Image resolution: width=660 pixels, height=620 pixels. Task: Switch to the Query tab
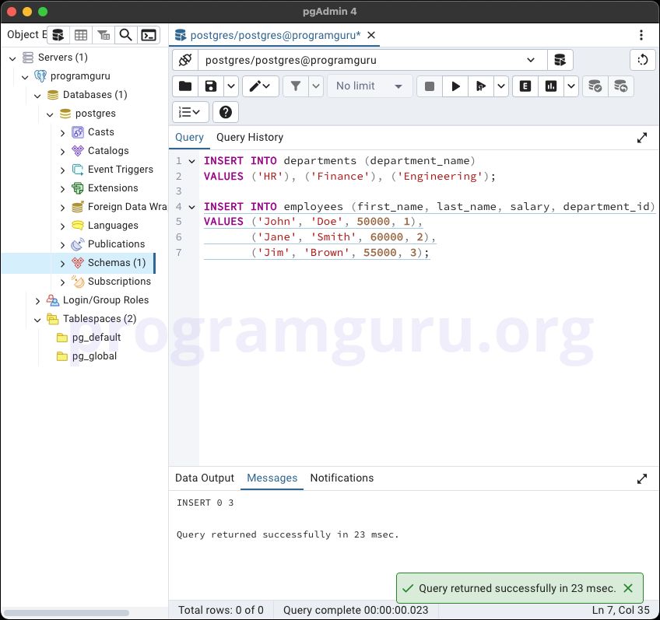189,138
